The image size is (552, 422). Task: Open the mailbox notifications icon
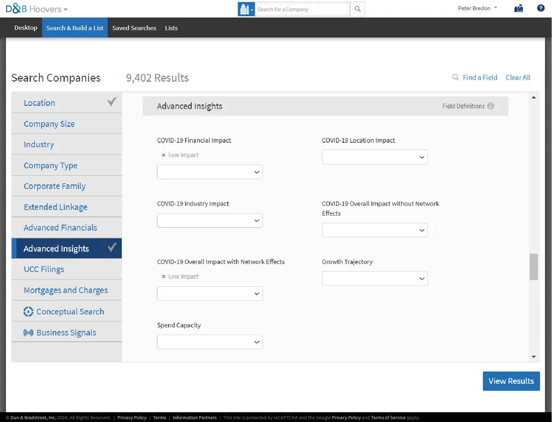coord(519,8)
